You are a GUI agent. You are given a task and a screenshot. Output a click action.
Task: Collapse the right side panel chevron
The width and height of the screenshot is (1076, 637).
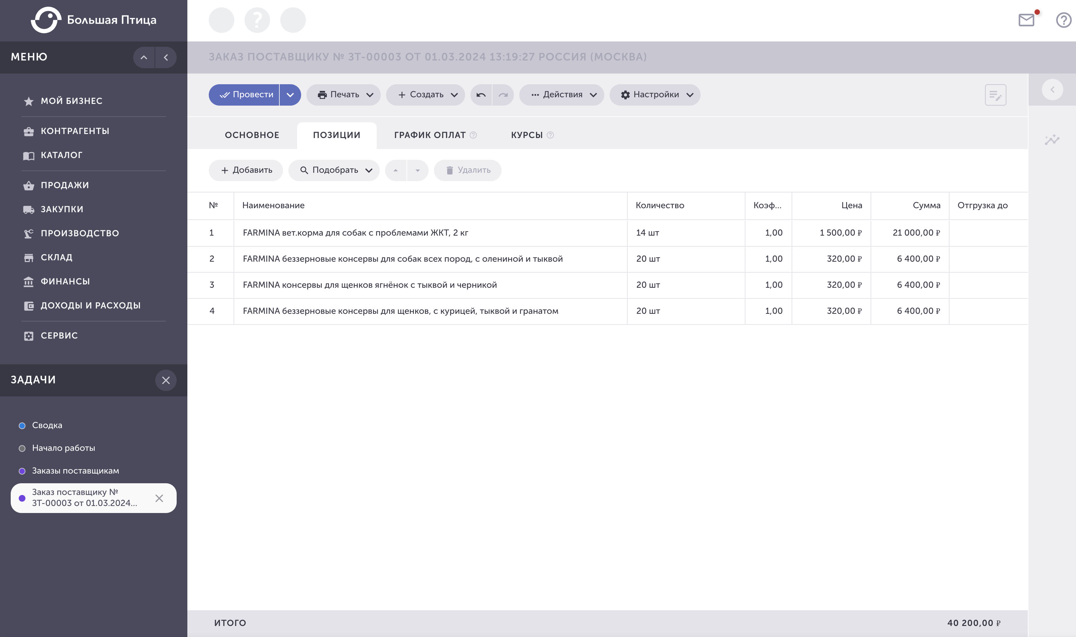pos(1052,90)
